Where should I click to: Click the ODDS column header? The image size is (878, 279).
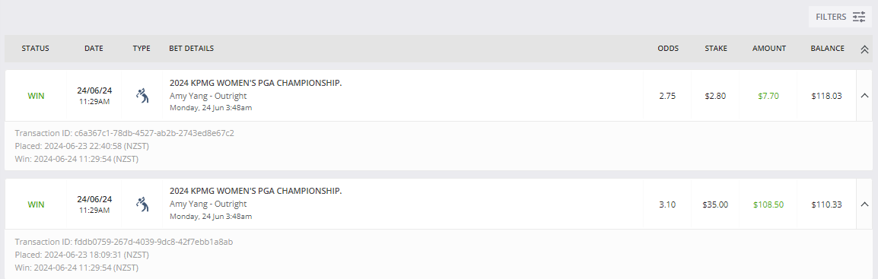[x=667, y=49]
